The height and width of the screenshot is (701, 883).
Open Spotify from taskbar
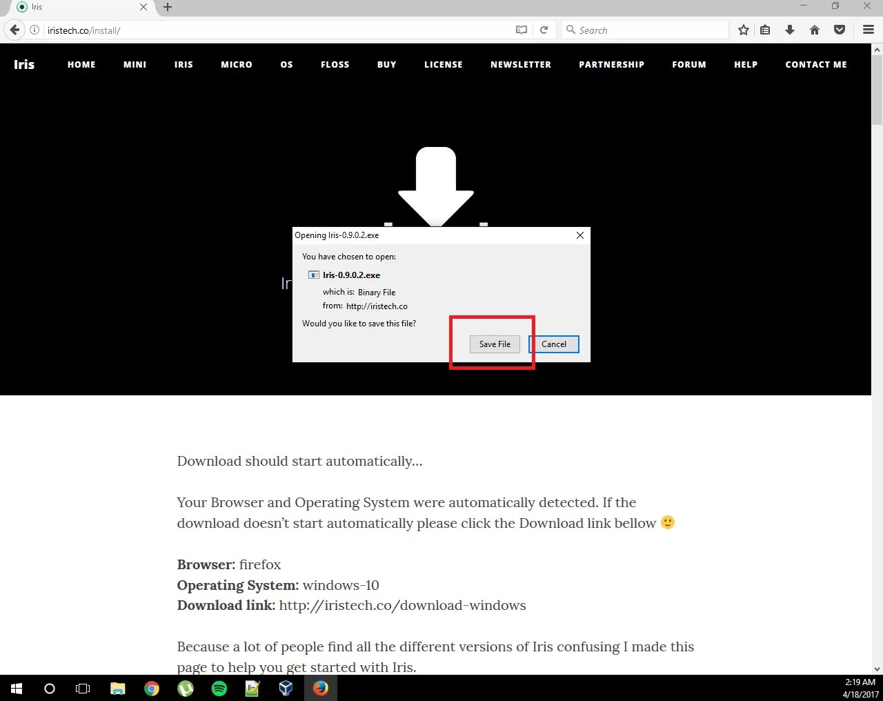point(219,688)
